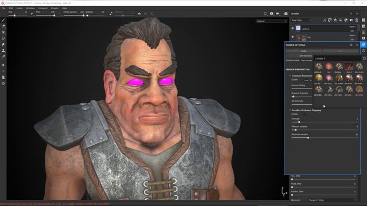Click the 2D/3D view layout icon
Screen dimensions: 367x206
[266, 14]
